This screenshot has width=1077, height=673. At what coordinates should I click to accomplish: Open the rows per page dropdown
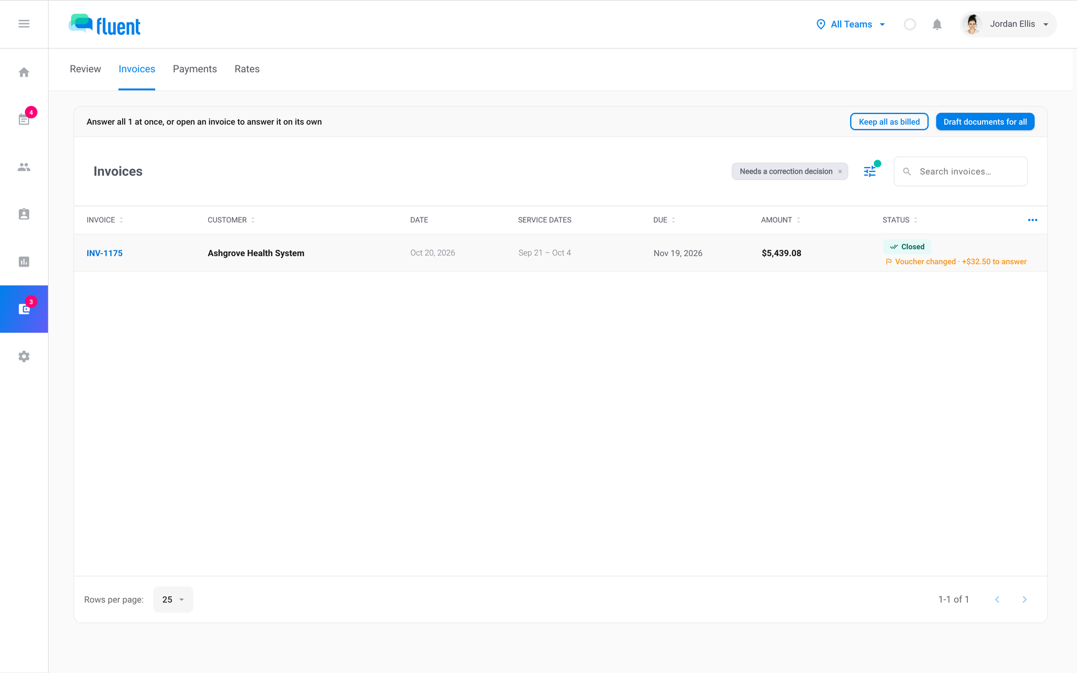pos(173,599)
